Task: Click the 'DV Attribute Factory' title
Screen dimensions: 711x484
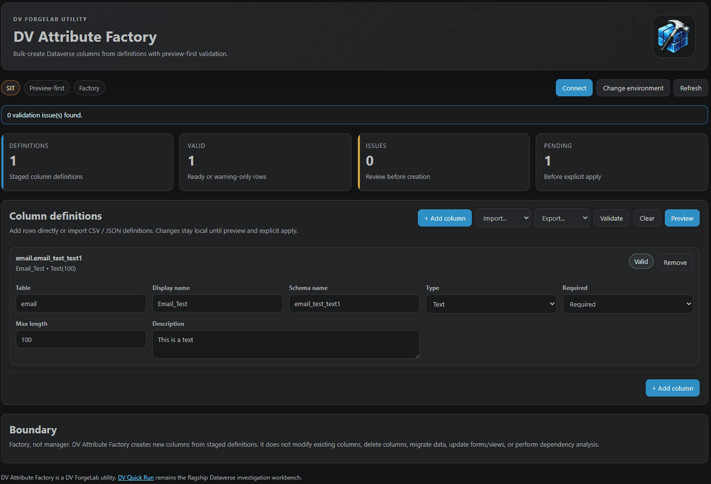Action: click(x=85, y=37)
